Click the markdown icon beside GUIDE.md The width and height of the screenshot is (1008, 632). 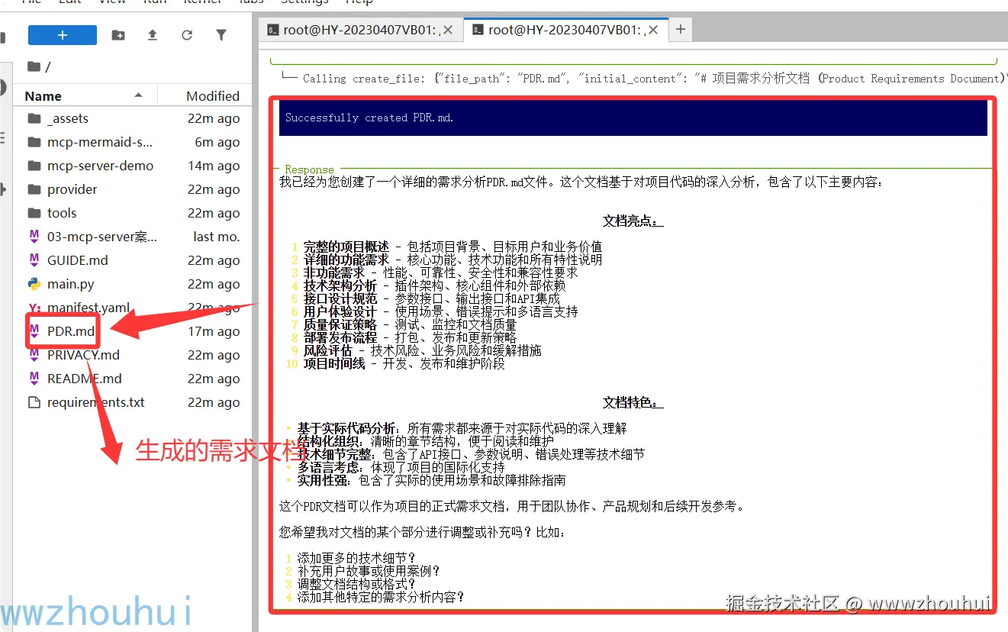(x=34, y=260)
